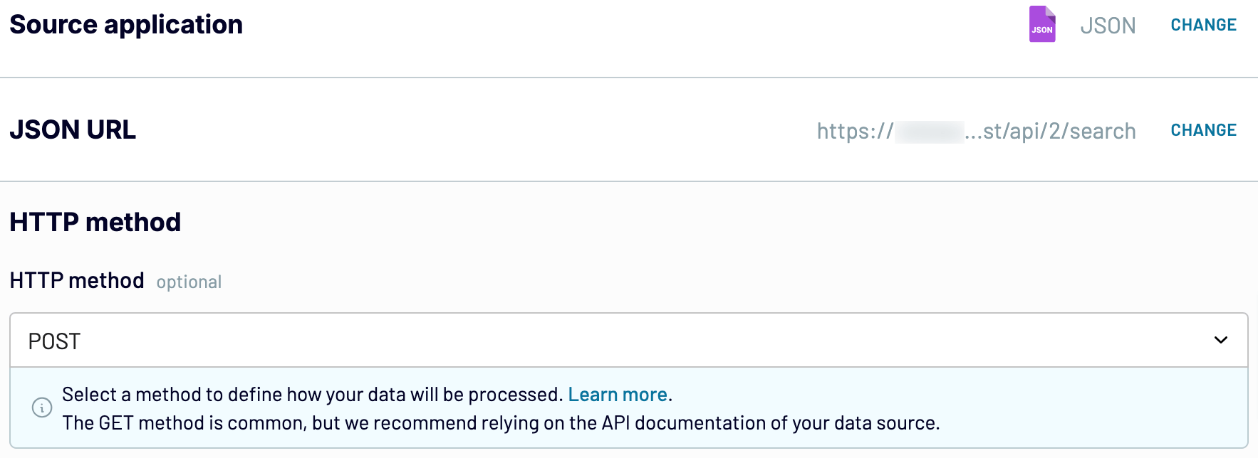
Task: Click the POST value in the select box
Action: point(54,341)
